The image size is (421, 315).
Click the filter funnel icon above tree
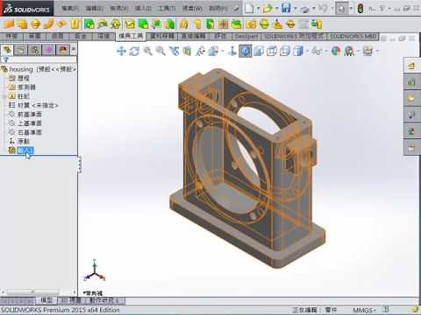[x=6, y=59]
